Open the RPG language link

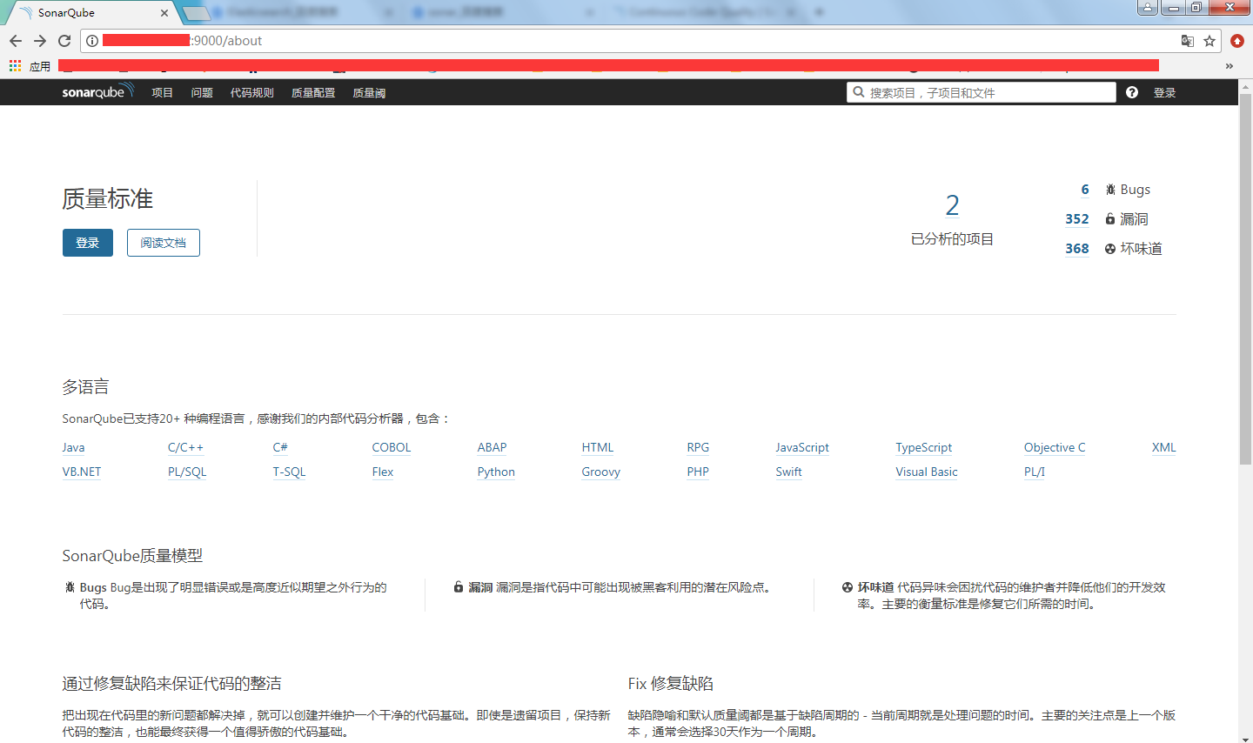click(698, 447)
